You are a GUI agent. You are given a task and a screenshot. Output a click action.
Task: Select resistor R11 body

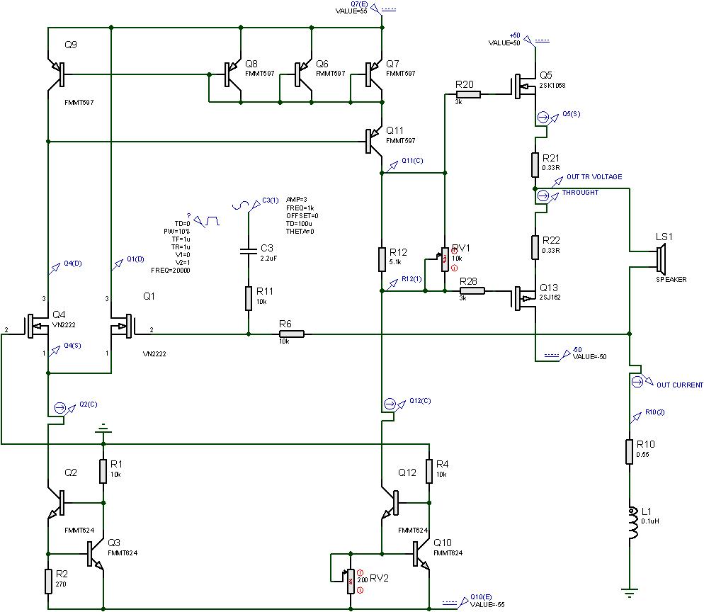[x=249, y=298]
